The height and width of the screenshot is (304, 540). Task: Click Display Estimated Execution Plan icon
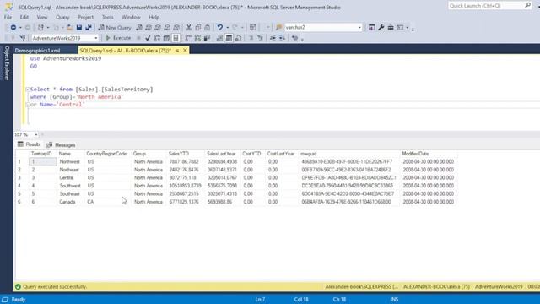coord(157,38)
